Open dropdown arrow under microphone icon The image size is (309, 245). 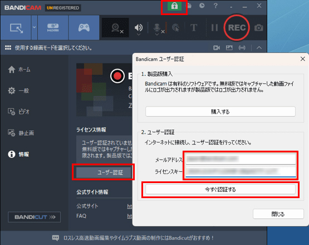[x=157, y=35]
